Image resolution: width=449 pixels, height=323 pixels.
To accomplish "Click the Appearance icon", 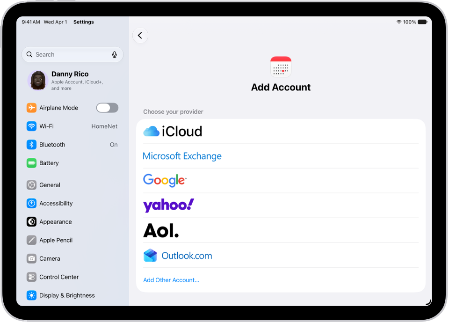I will [x=31, y=222].
